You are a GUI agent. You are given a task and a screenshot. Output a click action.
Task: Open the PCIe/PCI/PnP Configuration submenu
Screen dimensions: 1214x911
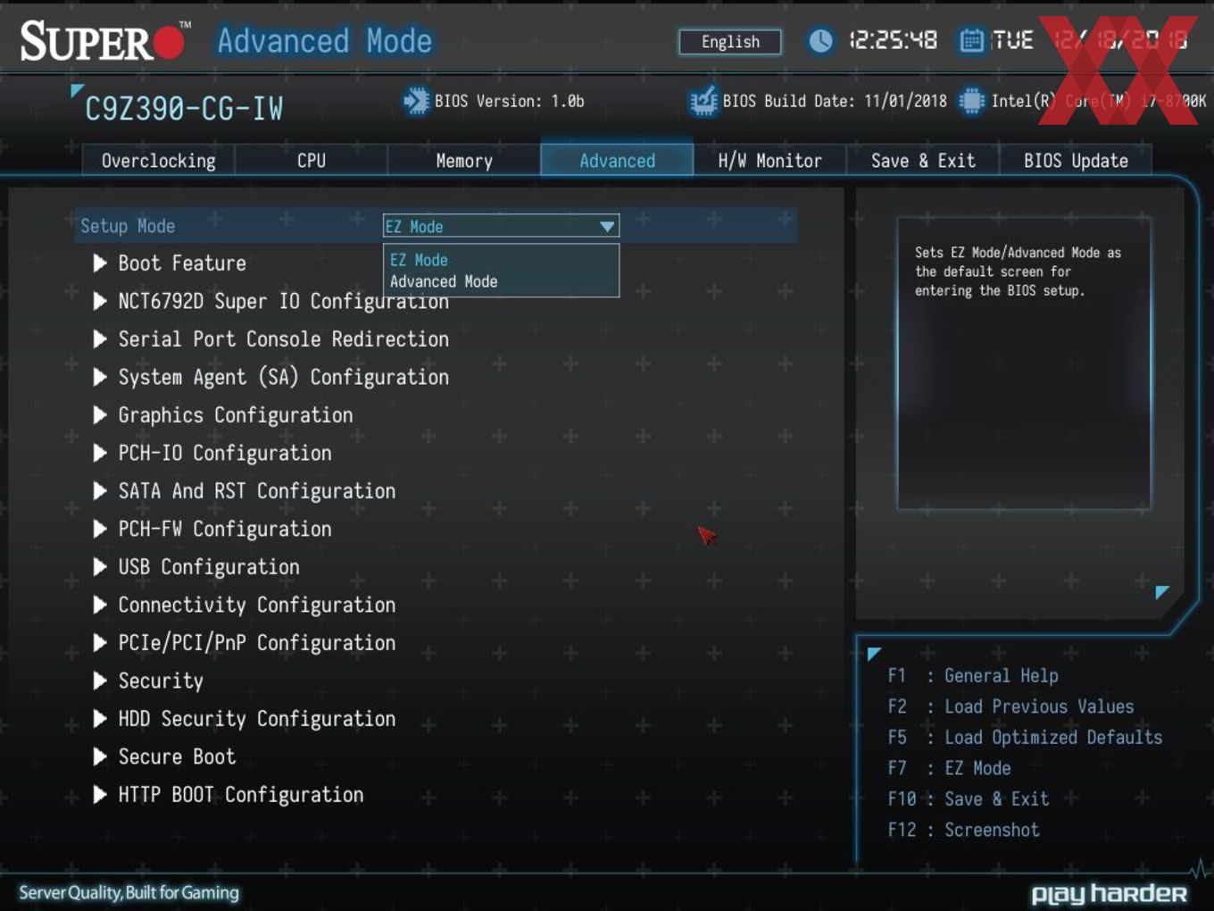[x=257, y=643]
